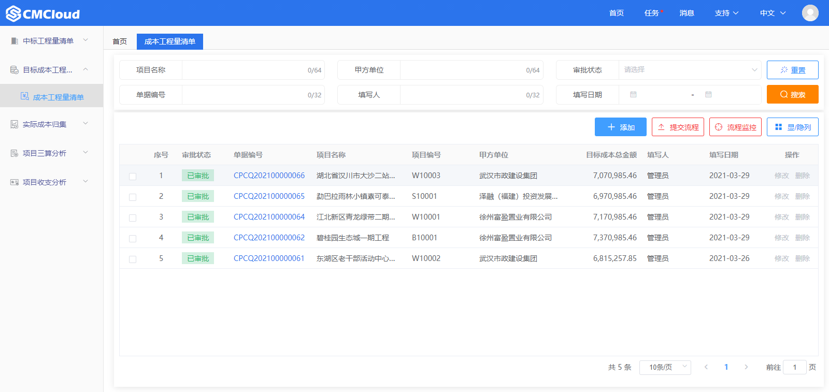Focus the 填写人 input field
Screen dimensions: 829x392
point(471,95)
